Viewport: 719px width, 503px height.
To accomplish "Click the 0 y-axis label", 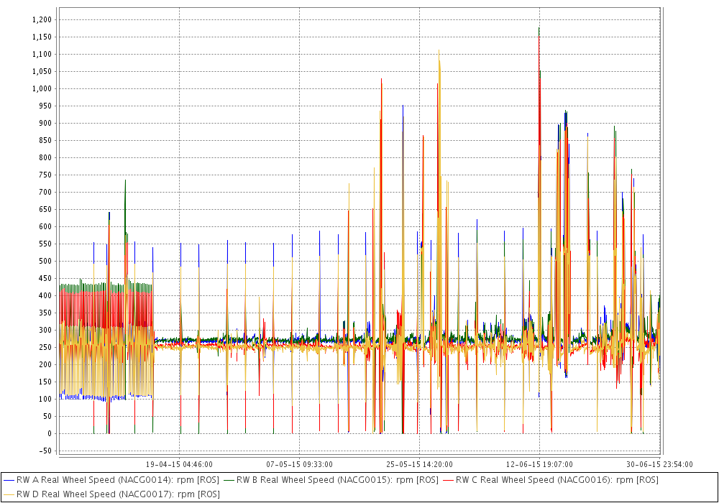I will pos(50,434).
